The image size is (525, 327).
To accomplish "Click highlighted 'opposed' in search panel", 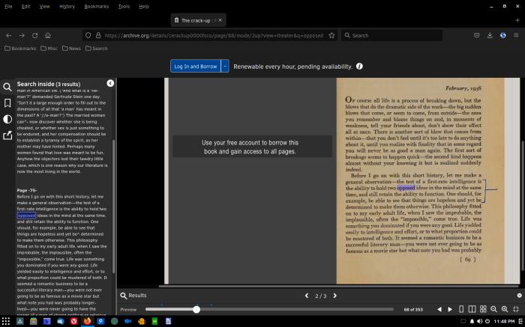I will coord(26,216).
